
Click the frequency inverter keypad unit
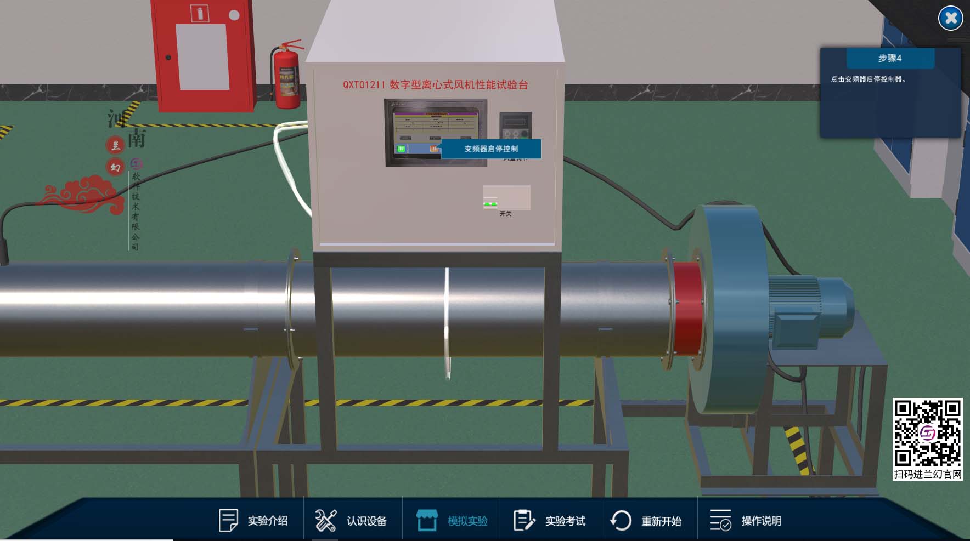tap(515, 126)
